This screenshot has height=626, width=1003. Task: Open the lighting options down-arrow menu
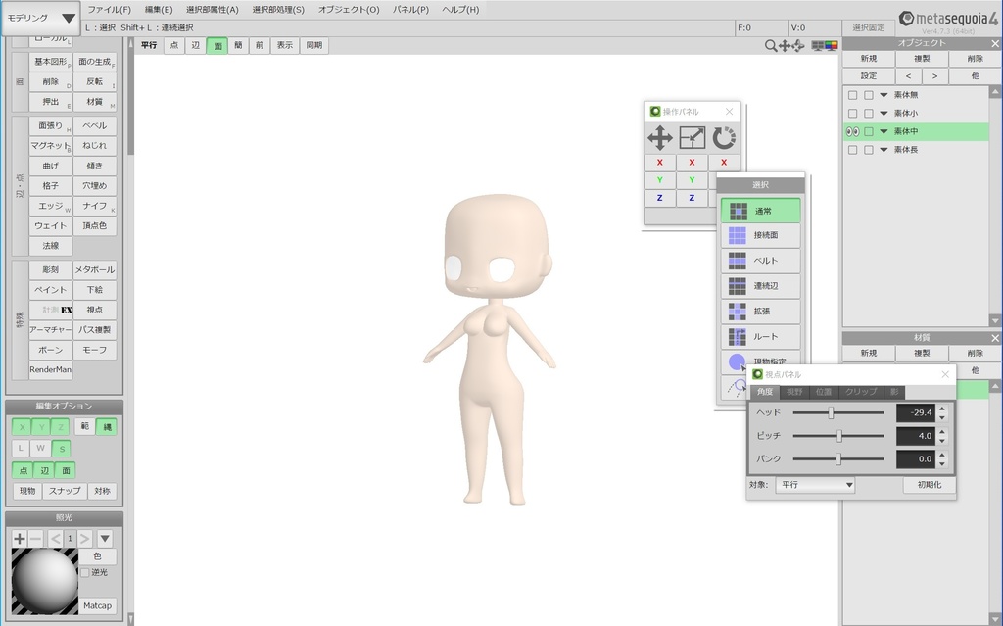(x=105, y=538)
